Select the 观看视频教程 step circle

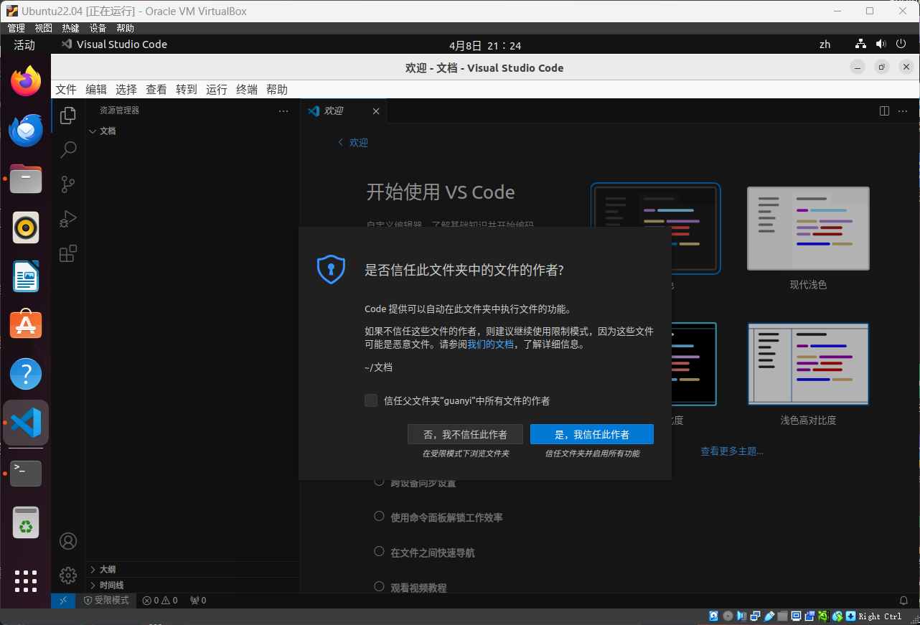[379, 586]
